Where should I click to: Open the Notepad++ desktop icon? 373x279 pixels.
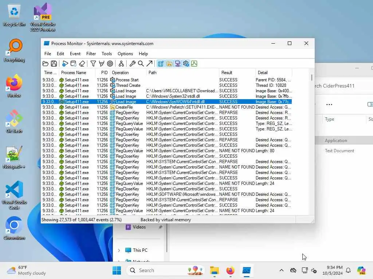click(14, 157)
